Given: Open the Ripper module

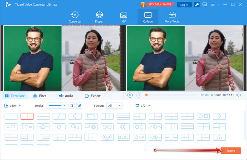Looking at the screenshot, I should [x=99, y=17].
